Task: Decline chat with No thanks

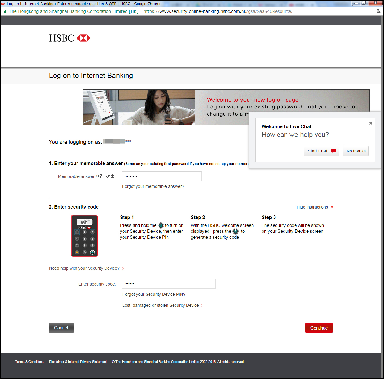Action: [x=356, y=151]
